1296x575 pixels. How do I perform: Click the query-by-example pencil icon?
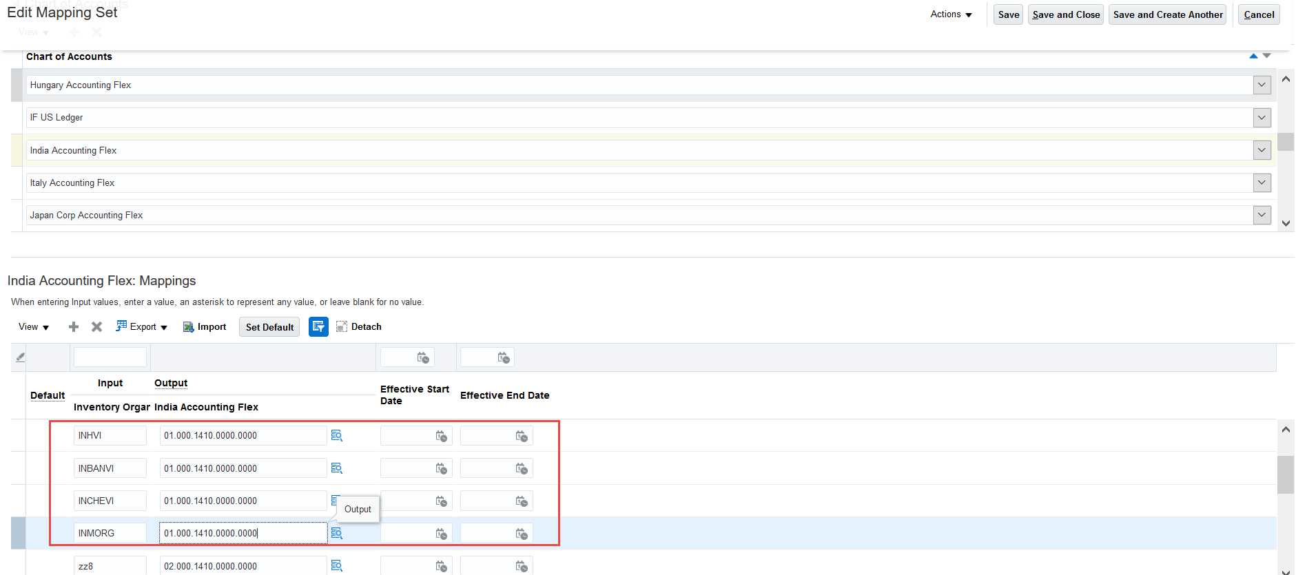point(20,357)
